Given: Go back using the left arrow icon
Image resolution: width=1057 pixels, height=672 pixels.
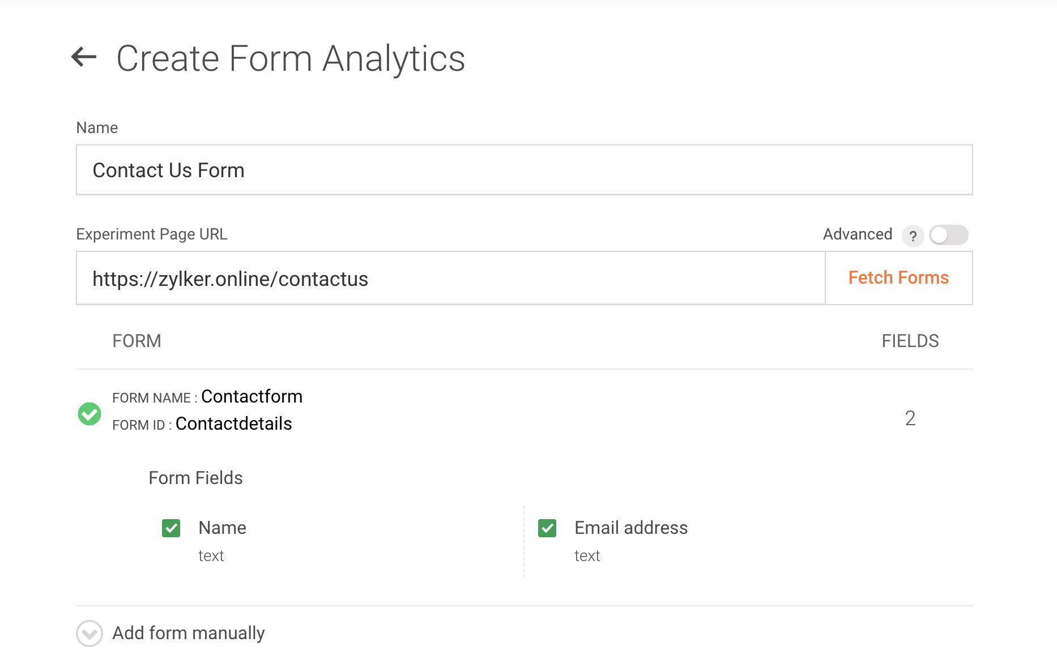Looking at the screenshot, I should [x=84, y=57].
